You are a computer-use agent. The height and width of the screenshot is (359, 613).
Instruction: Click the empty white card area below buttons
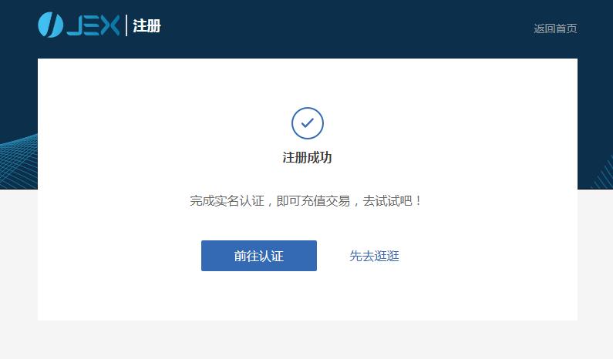pos(308,297)
